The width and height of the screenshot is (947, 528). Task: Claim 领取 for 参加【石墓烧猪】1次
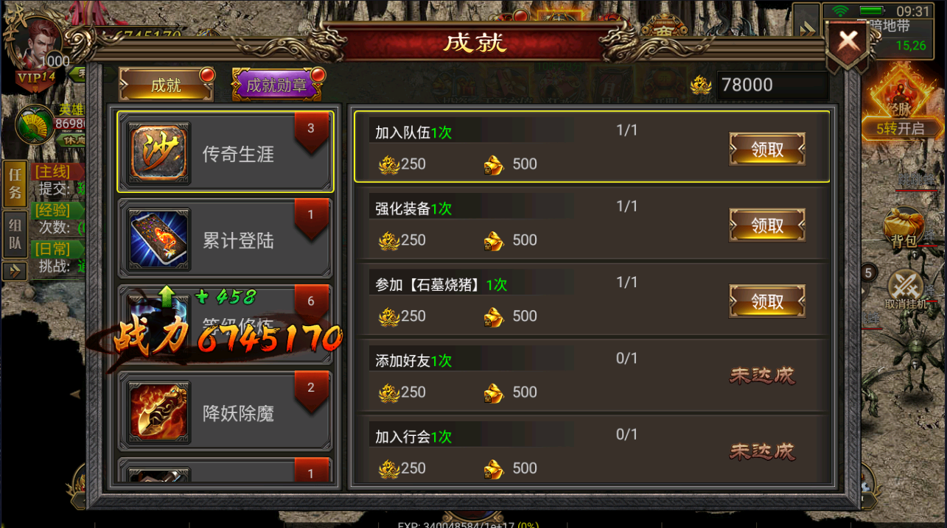tap(767, 301)
